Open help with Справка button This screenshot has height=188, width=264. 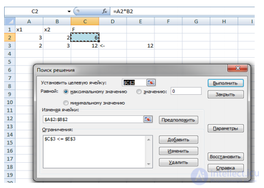(x=226, y=168)
